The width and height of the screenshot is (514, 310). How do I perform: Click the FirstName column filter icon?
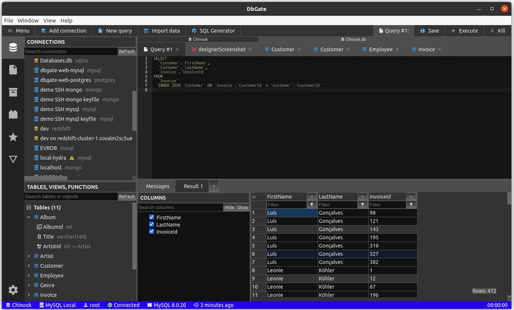tap(312, 205)
